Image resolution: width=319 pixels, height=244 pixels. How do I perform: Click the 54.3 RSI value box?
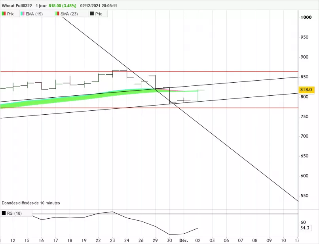click(305, 228)
